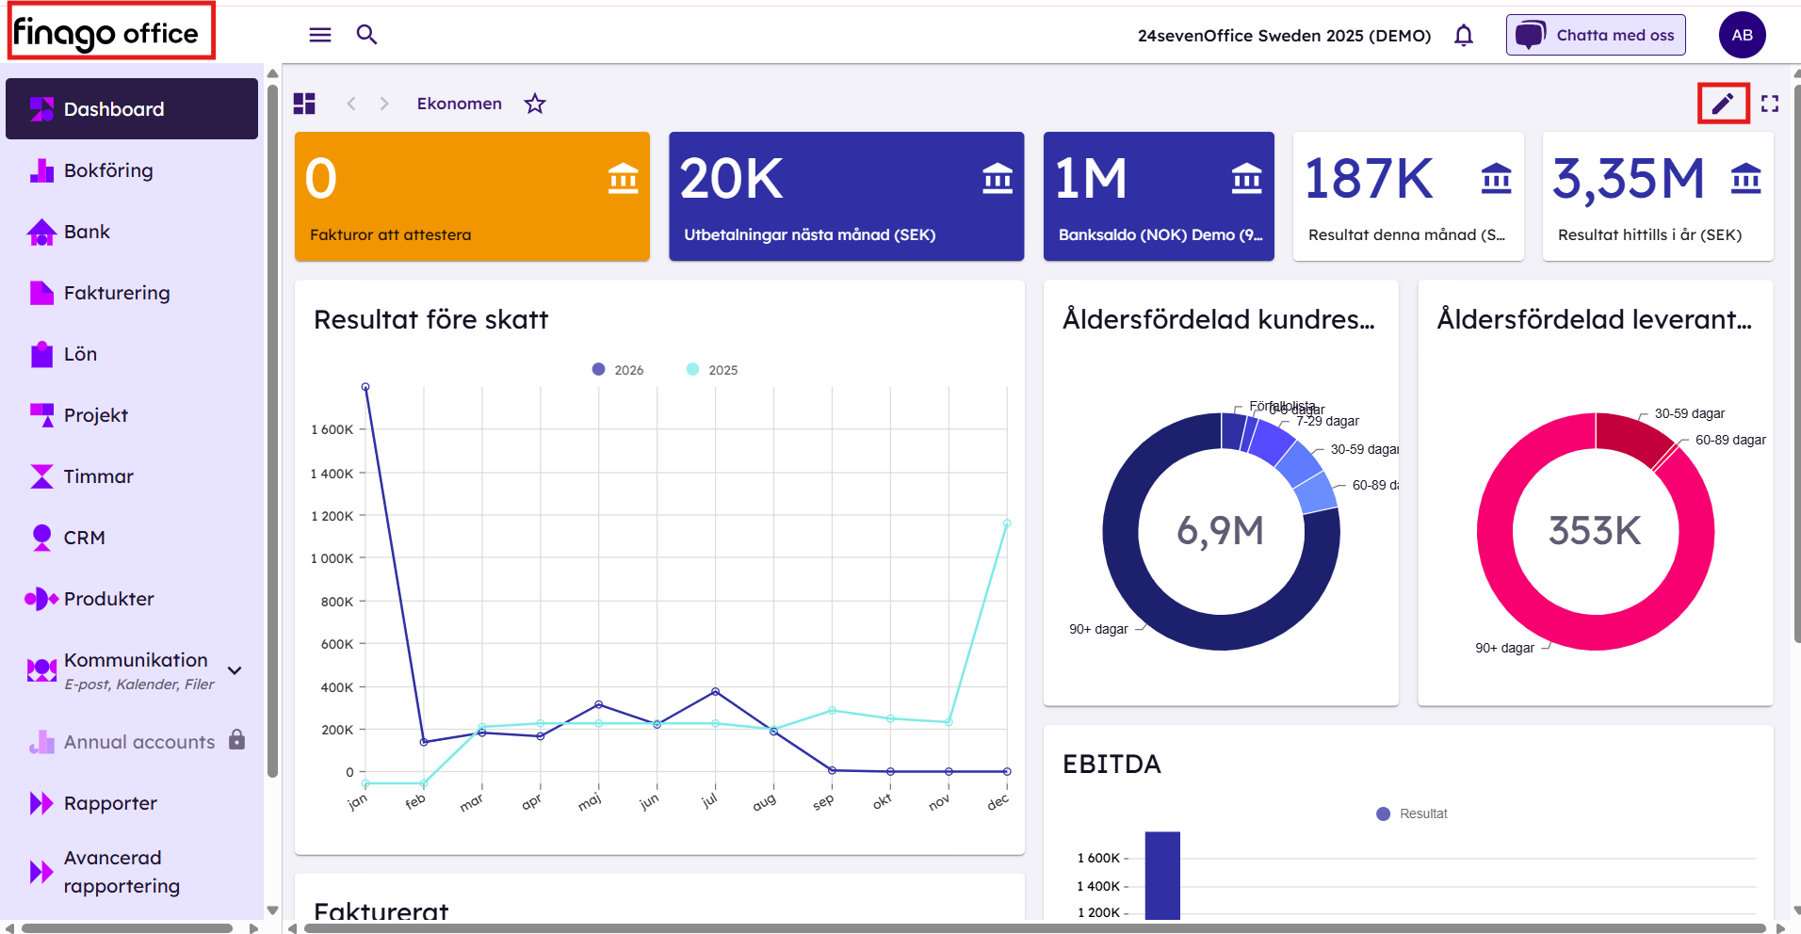Screen dimensions: 1801x934
Task: Click the search magnifier icon
Action: click(x=366, y=35)
